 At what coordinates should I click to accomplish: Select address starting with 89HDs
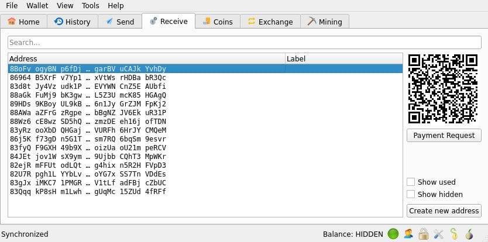[x=205, y=103]
